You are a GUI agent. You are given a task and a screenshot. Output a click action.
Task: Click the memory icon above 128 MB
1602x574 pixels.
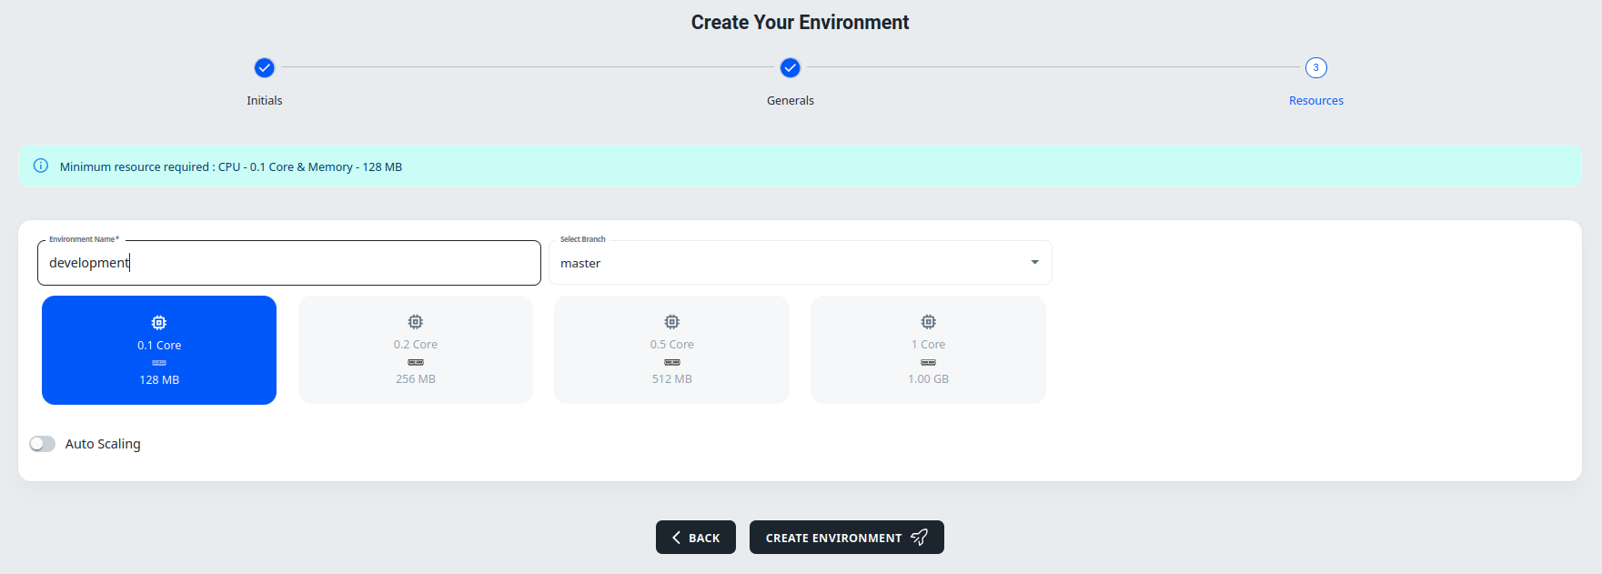pyautogui.click(x=159, y=363)
